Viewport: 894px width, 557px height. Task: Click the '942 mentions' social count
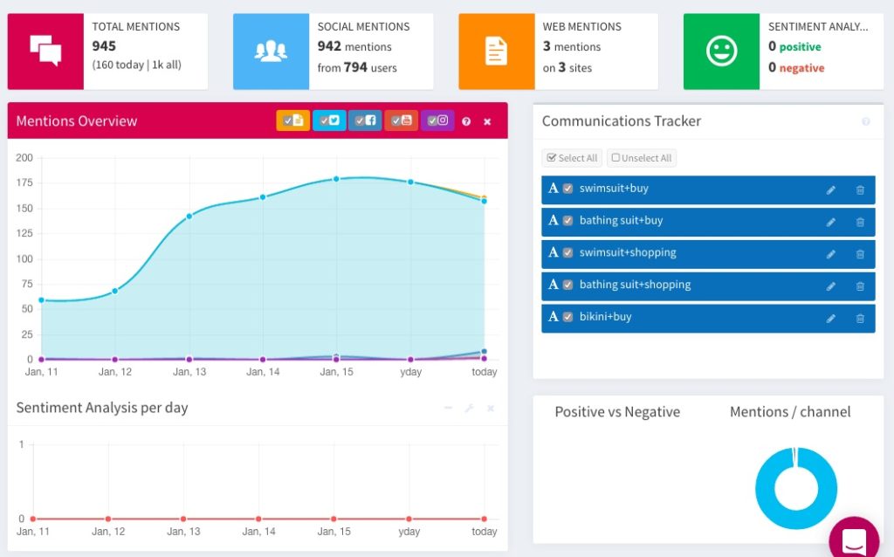pyautogui.click(x=354, y=46)
